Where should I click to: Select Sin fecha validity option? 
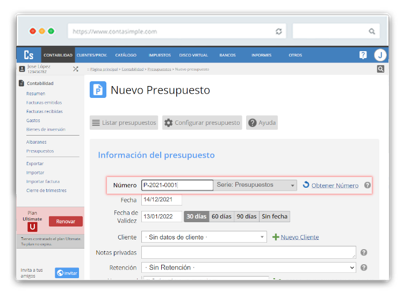275,216
